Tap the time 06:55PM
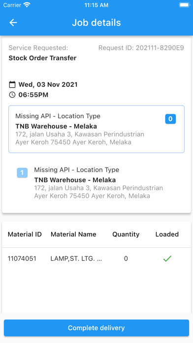 [33, 95]
